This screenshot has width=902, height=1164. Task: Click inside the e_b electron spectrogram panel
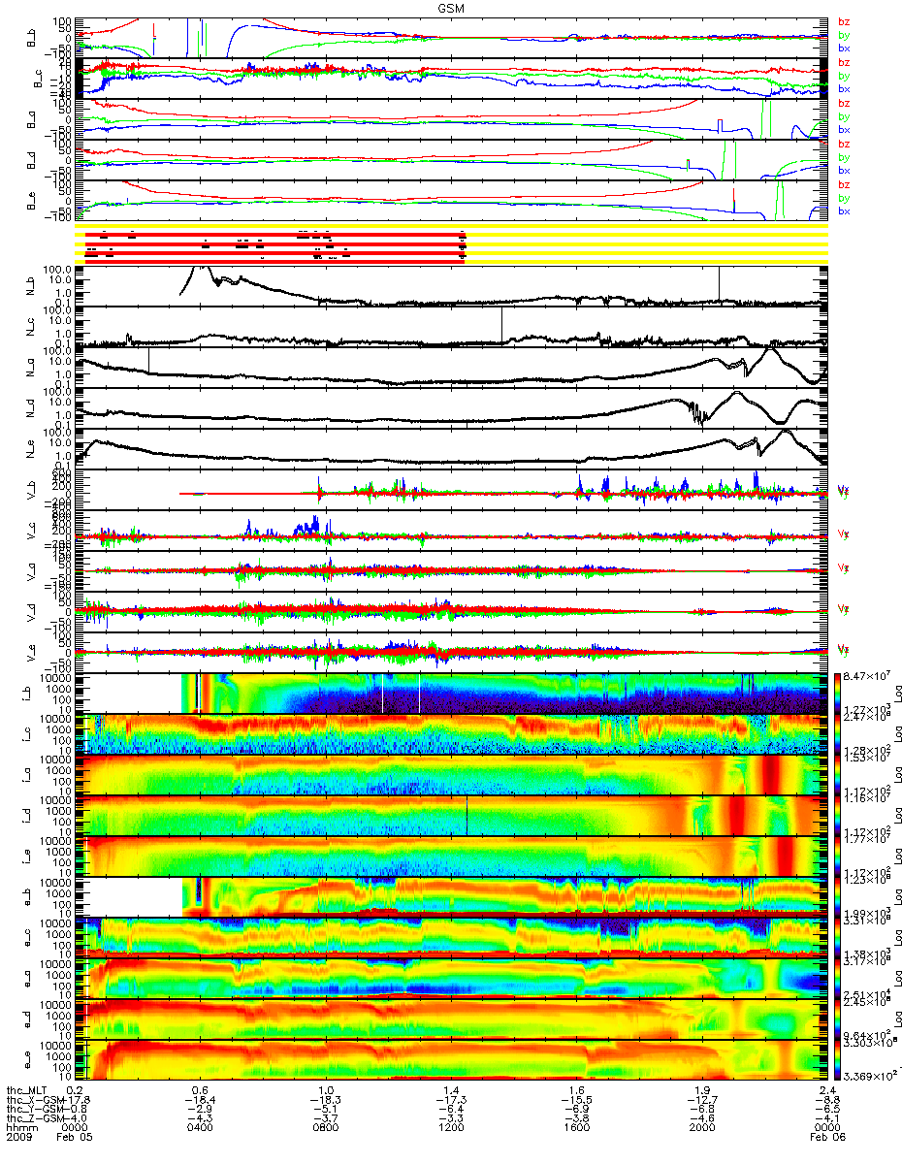452,896
